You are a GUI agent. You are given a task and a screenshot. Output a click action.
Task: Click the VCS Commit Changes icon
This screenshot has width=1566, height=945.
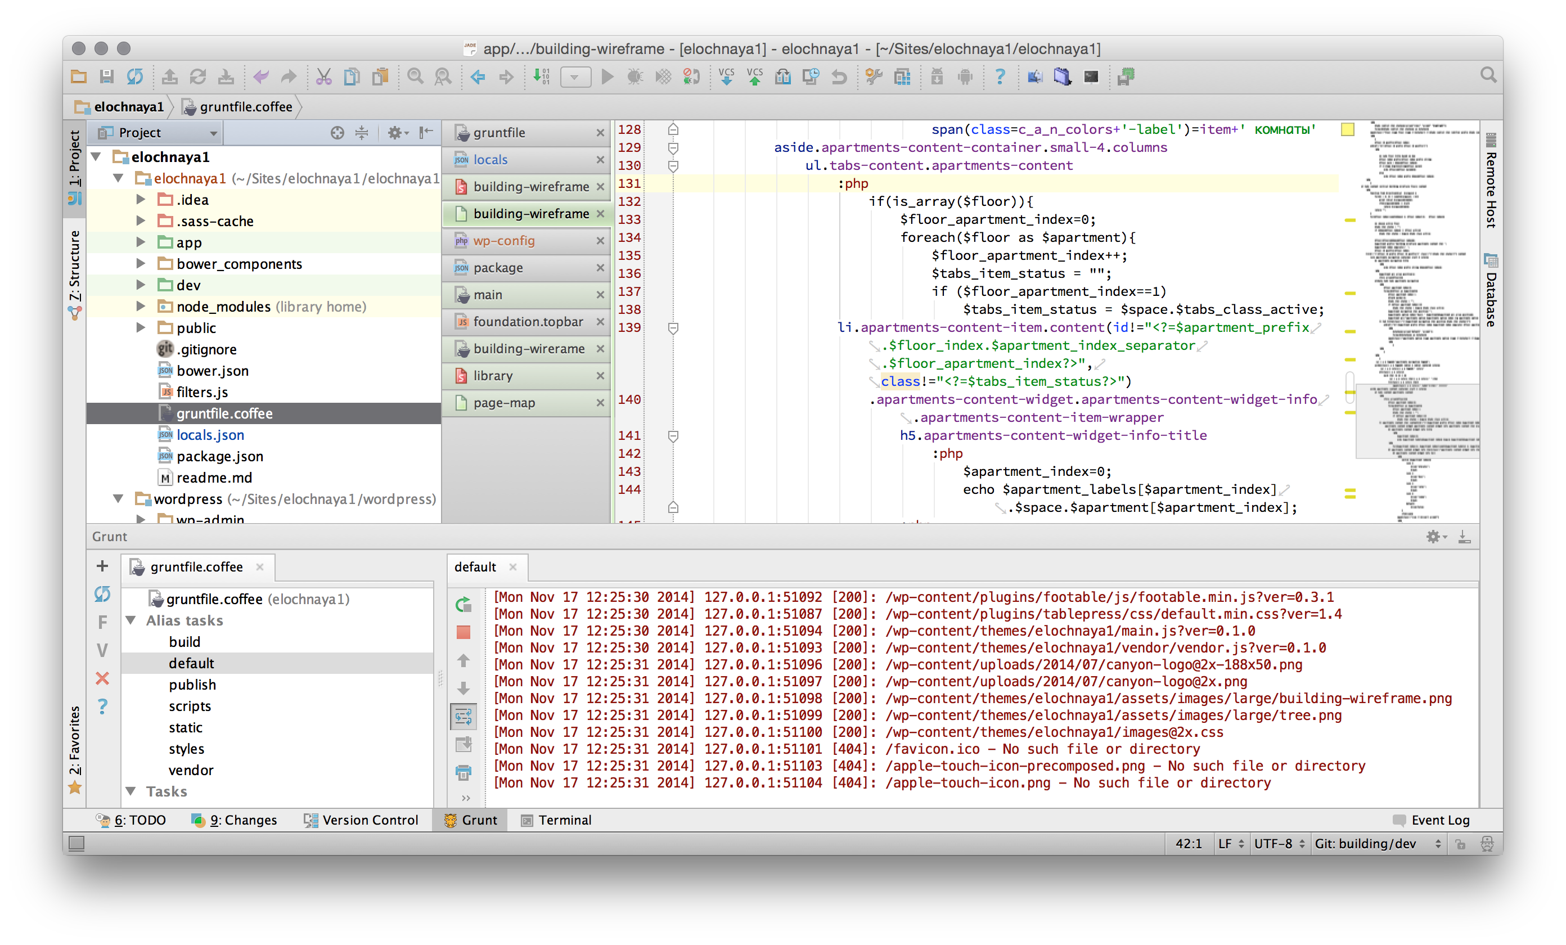pos(754,77)
